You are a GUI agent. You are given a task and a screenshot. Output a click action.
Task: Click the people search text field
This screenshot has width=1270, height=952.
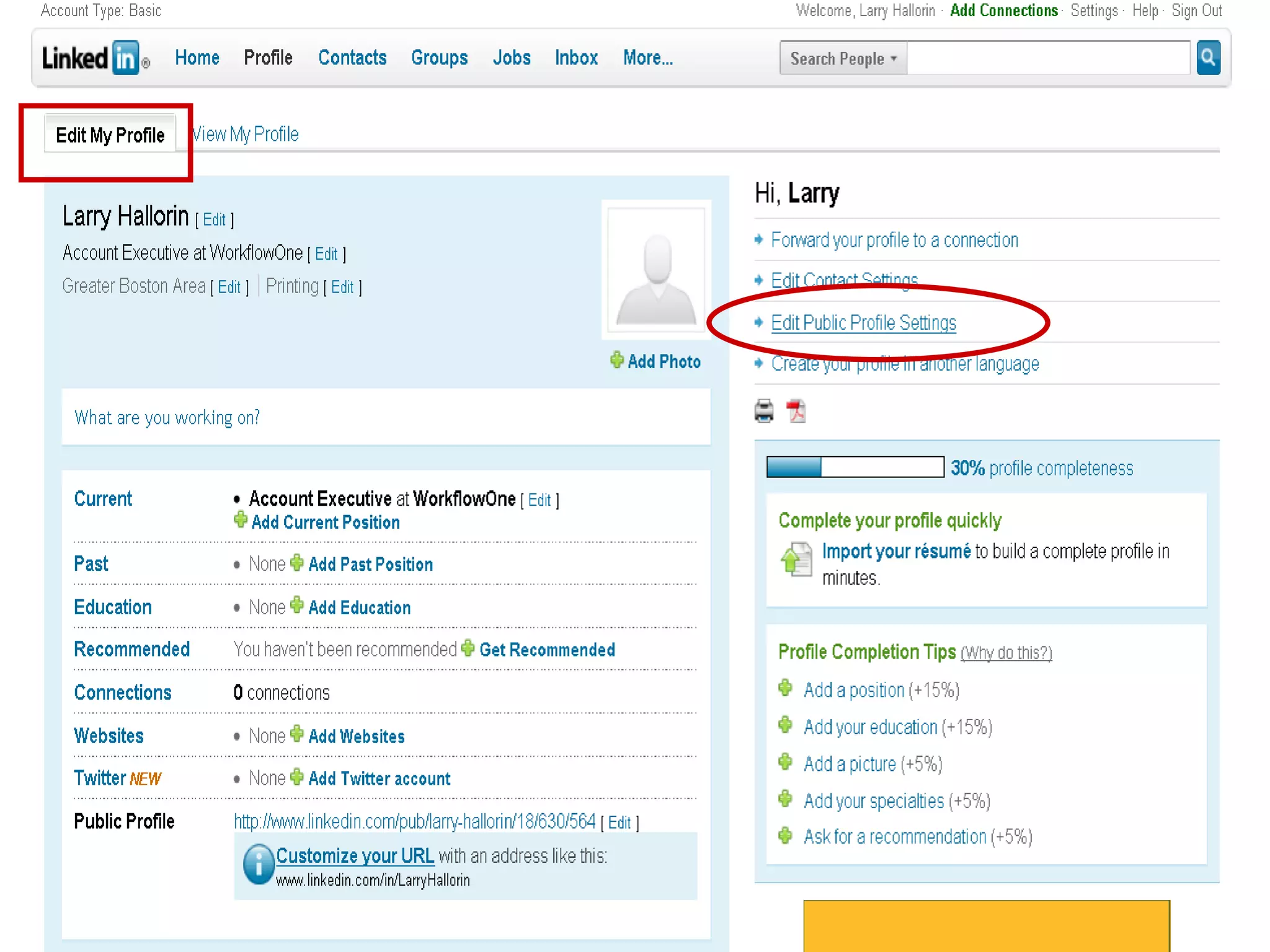(x=1048, y=58)
